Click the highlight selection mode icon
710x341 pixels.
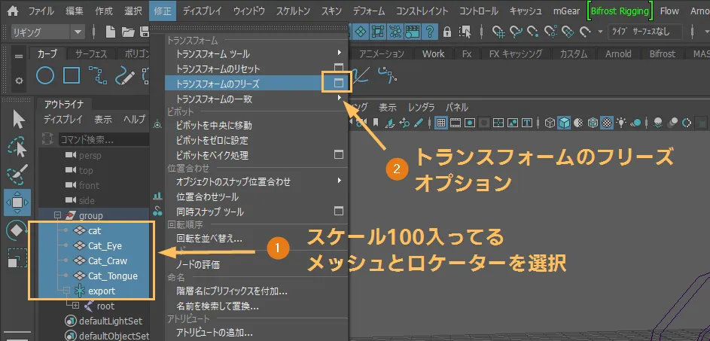coord(465,32)
